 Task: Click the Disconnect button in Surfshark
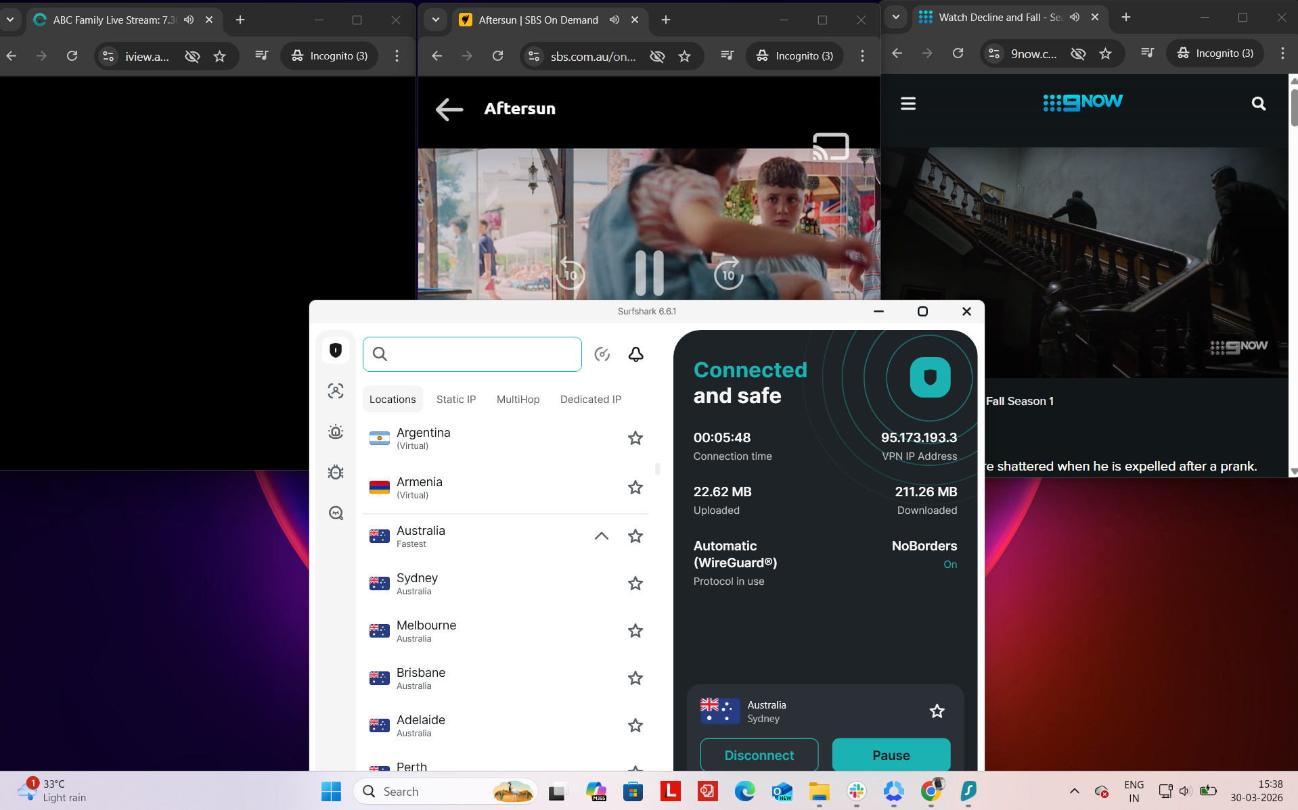(759, 755)
